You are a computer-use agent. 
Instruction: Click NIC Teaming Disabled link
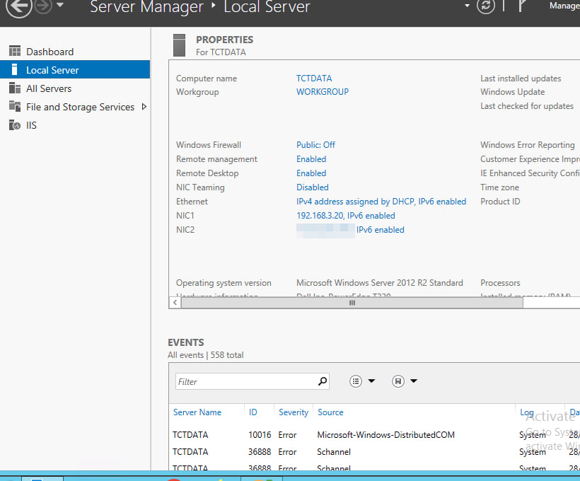pos(312,187)
